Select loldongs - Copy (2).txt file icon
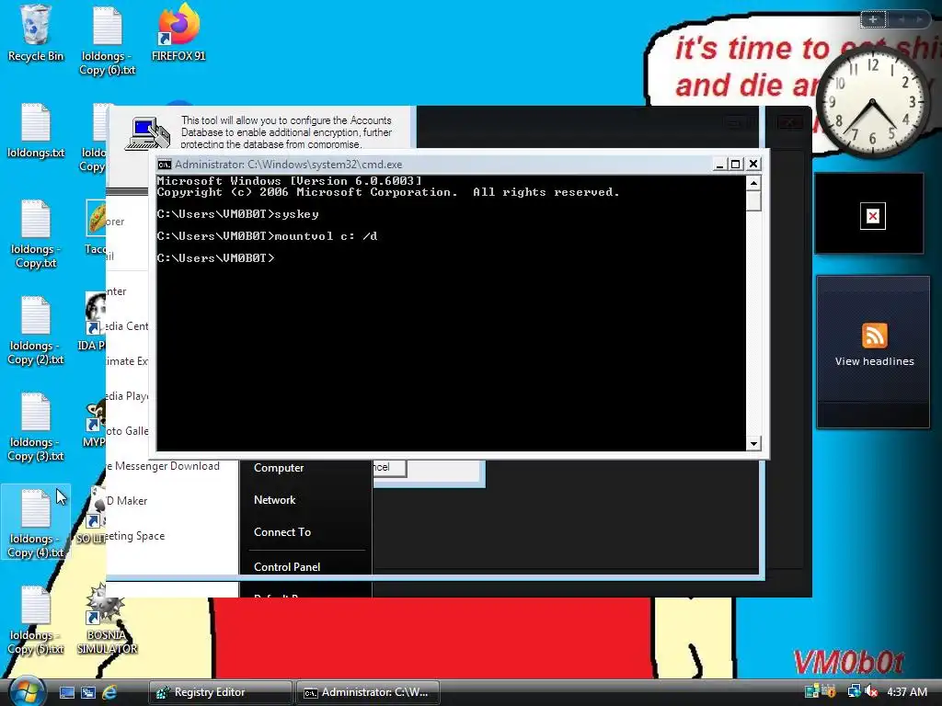 [36, 331]
